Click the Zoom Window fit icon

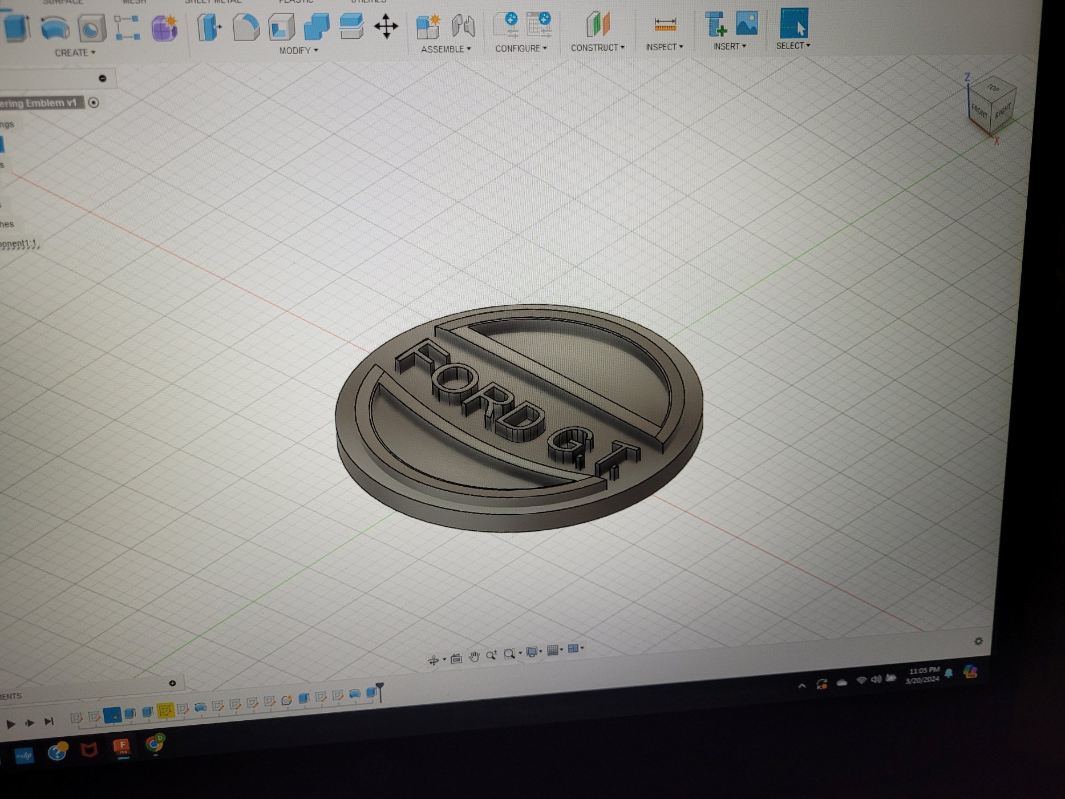tap(509, 653)
